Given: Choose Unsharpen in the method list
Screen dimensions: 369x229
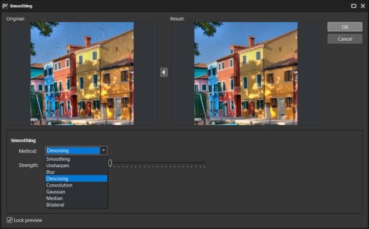Looking at the screenshot, I should pos(76,165).
